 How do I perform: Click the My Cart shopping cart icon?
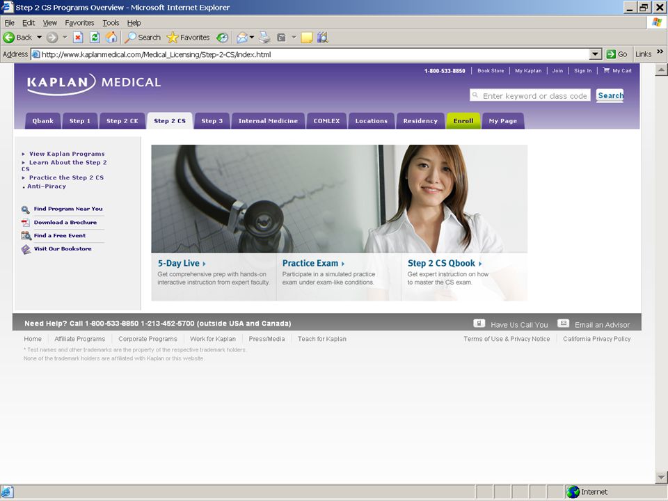606,70
